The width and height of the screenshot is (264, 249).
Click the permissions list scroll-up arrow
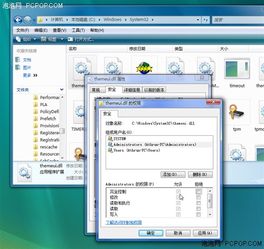(210, 191)
